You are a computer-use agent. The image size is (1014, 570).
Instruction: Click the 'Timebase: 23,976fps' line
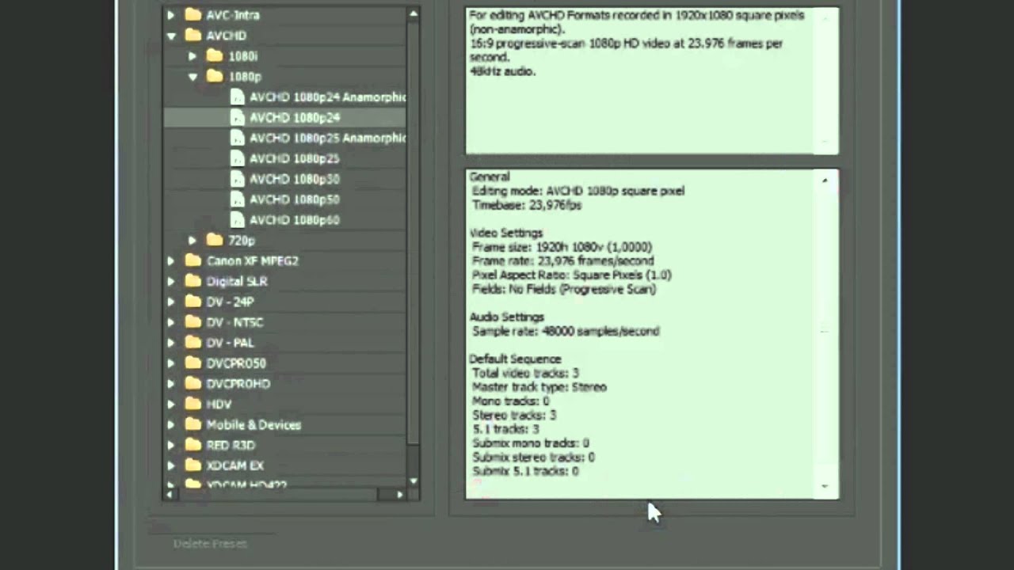527,205
